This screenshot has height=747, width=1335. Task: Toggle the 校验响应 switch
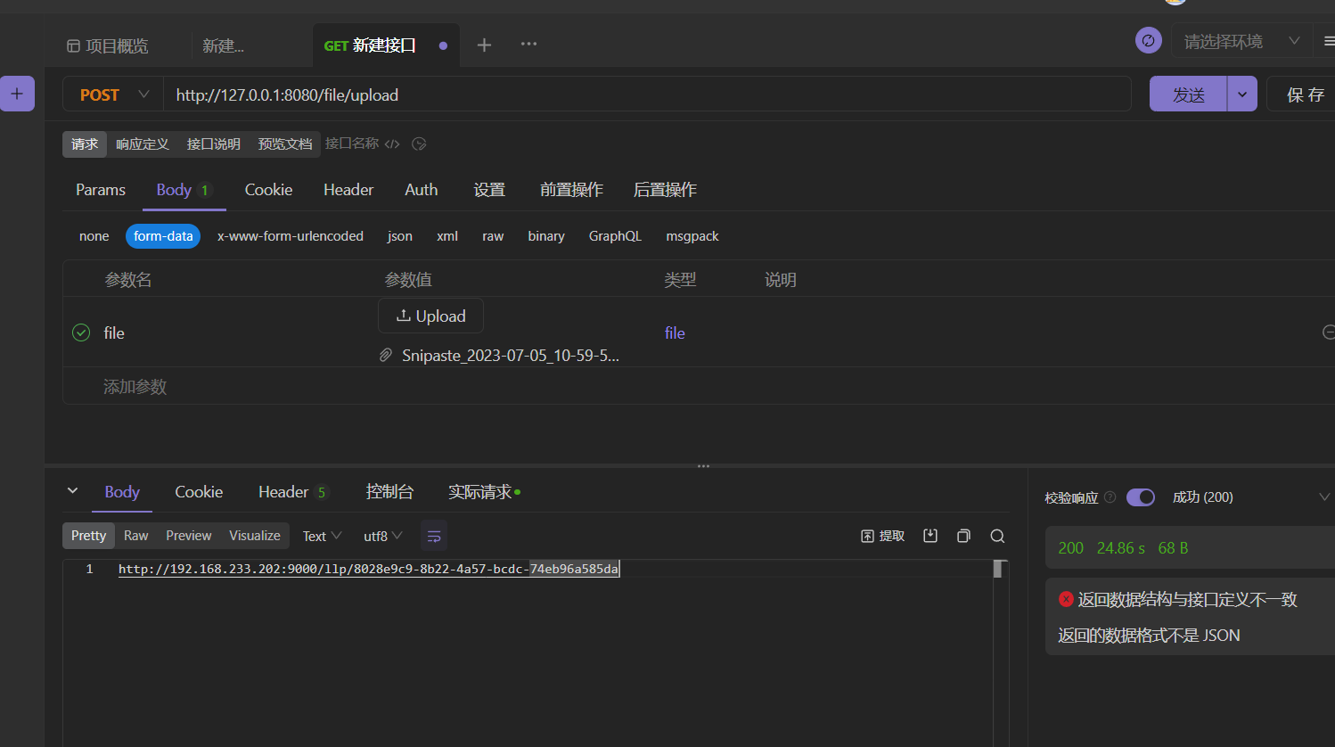coord(1141,497)
